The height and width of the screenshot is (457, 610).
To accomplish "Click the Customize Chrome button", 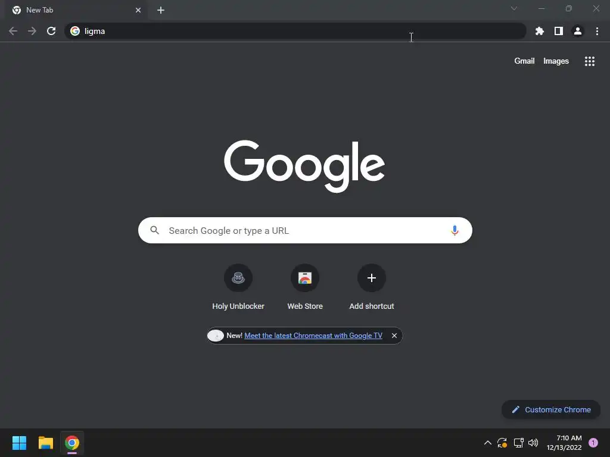I will coord(551,409).
